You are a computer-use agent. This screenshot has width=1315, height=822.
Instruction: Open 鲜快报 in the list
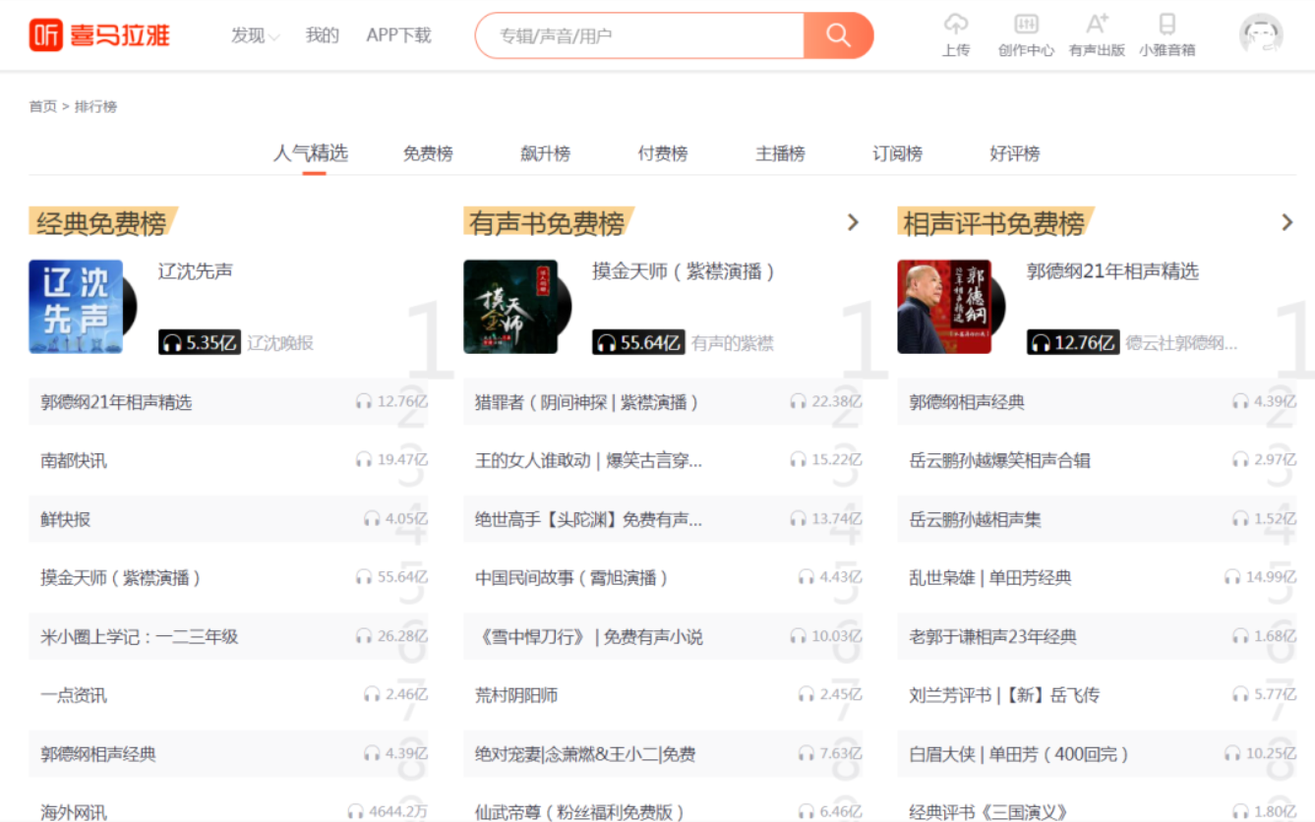65,519
